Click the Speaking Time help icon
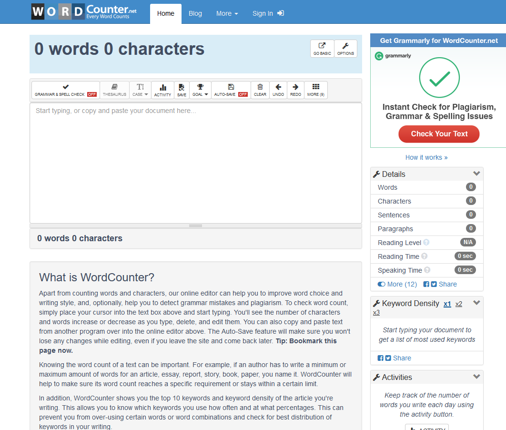The height and width of the screenshot is (430, 506). pyautogui.click(x=427, y=270)
